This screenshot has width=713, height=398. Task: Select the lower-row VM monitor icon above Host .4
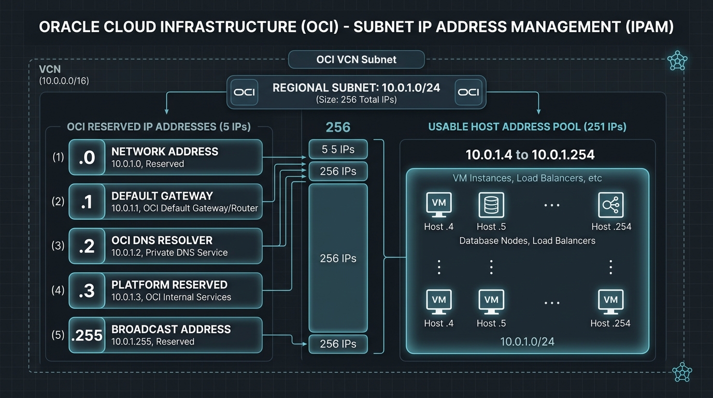(439, 303)
